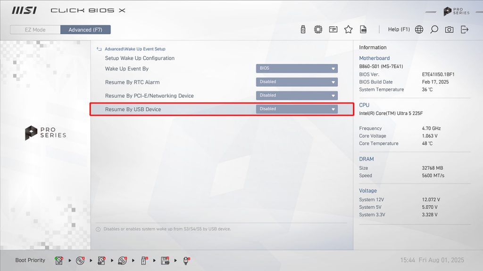Select the USB hard disk boot device icon
Viewport: 483px width, 271px height.
(x=101, y=261)
